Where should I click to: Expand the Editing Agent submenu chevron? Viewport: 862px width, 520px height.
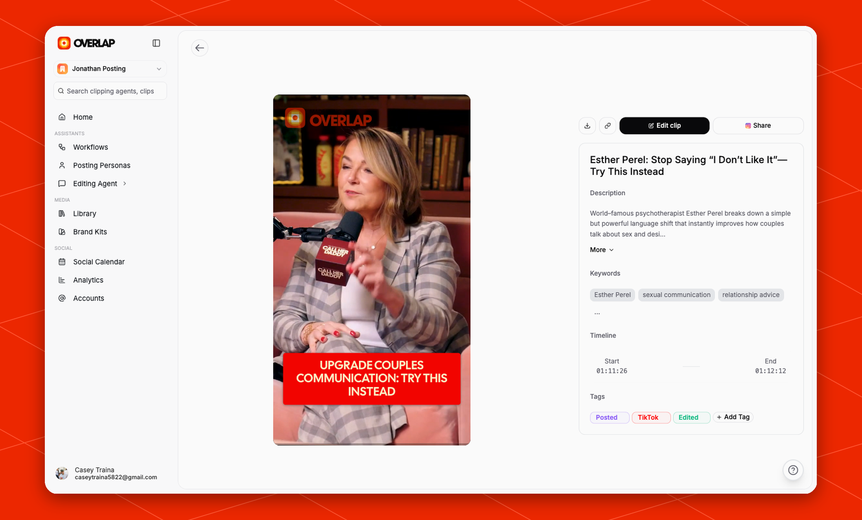pos(125,184)
